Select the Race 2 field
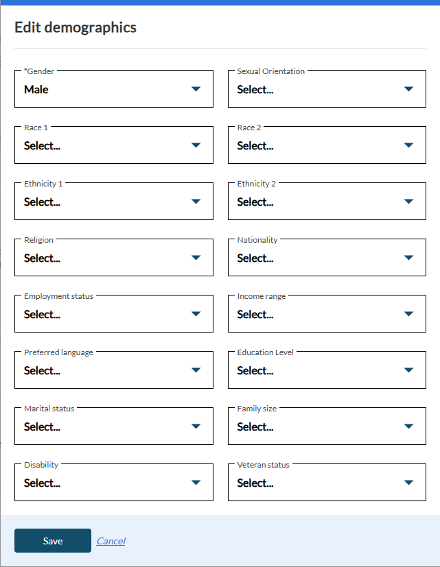 (327, 145)
